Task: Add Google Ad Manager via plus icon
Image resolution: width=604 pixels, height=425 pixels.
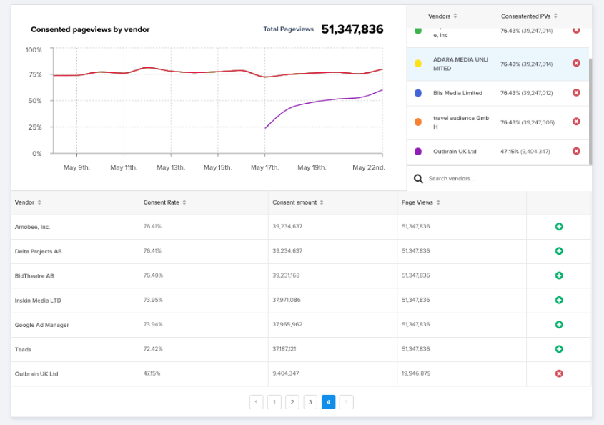Action: click(x=559, y=325)
